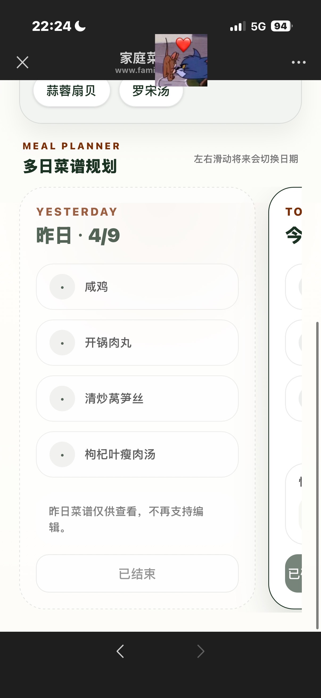Tap the circle beside 清炒莴笋丝

point(62,399)
